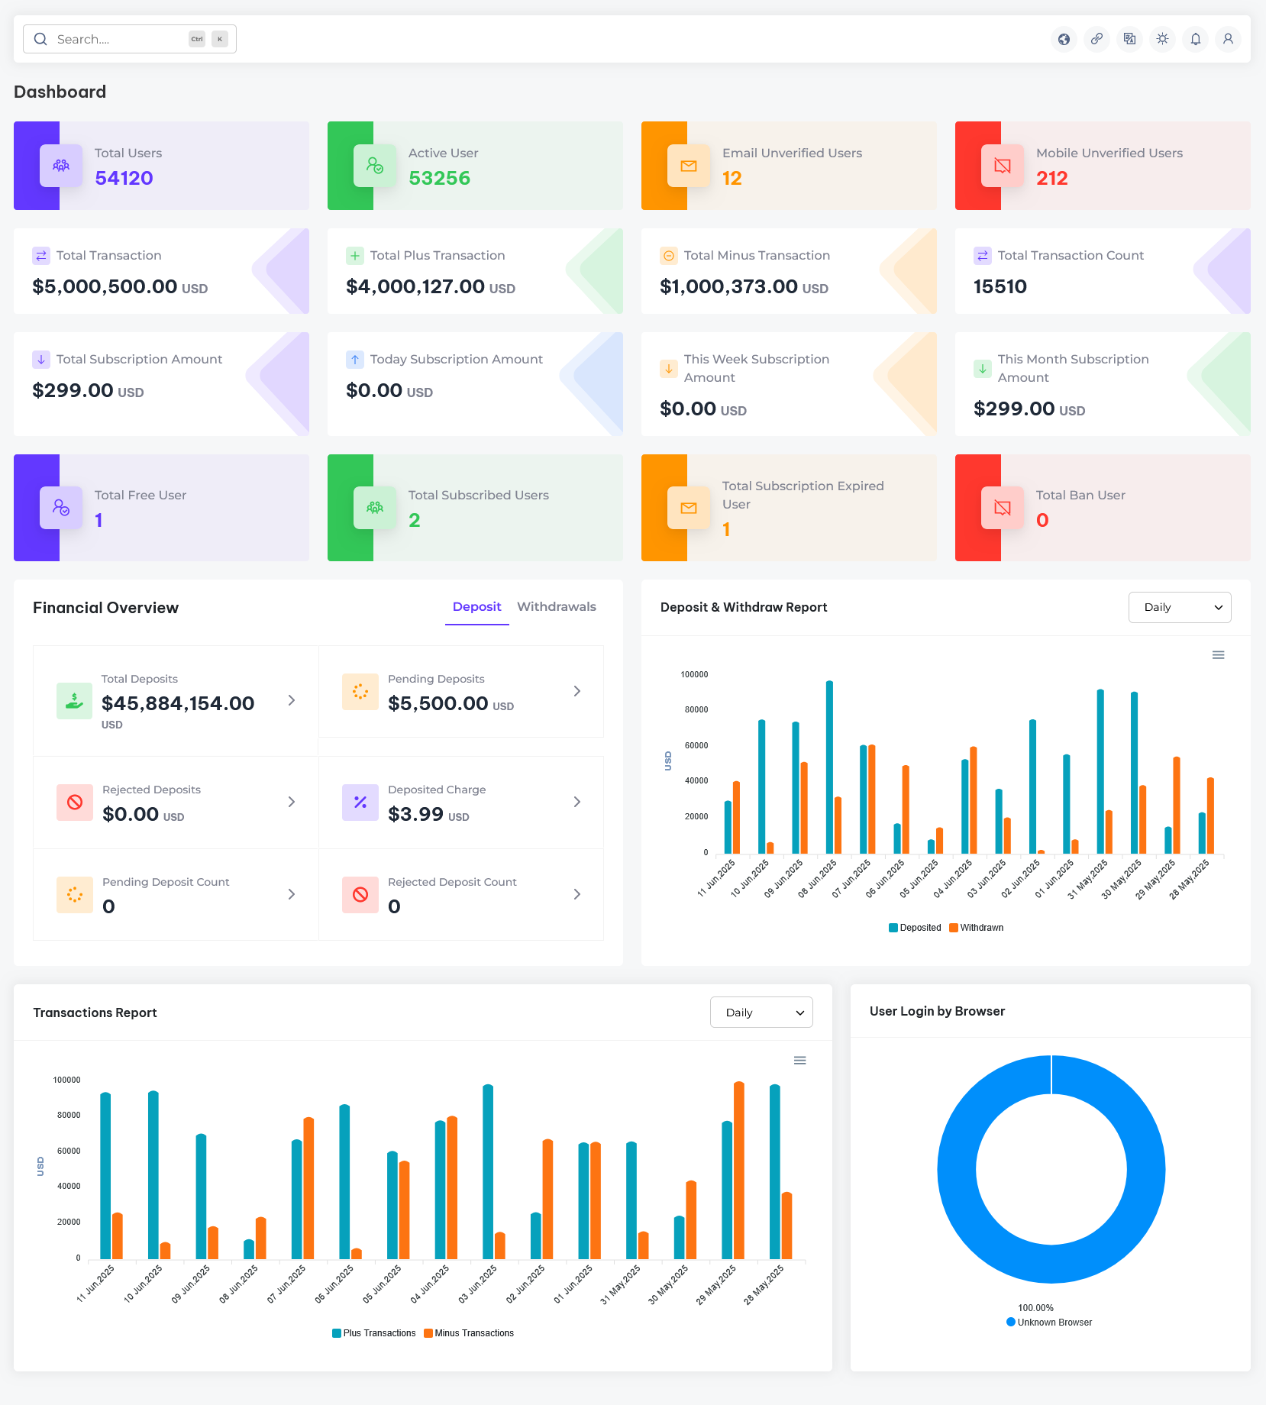The image size is (1266, 1405).
Task: Select the Deposit tab
Action: [476, 607]
